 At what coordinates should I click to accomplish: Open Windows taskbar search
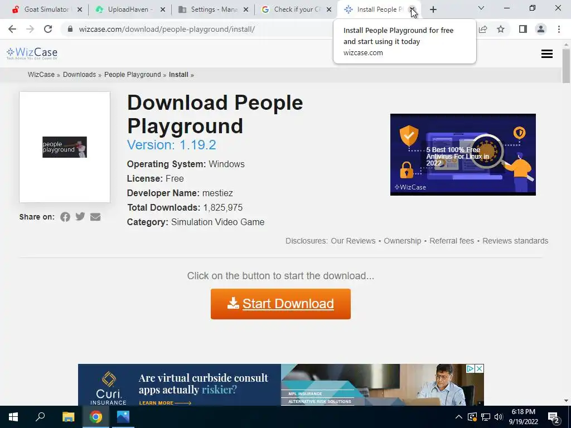[x=40, y=417]
